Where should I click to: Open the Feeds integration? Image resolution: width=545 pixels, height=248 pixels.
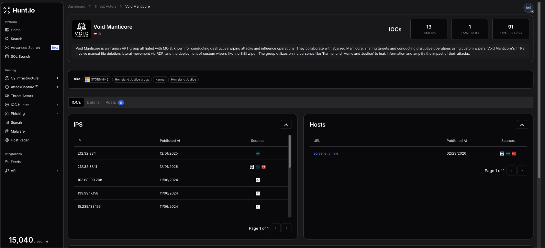16,162
